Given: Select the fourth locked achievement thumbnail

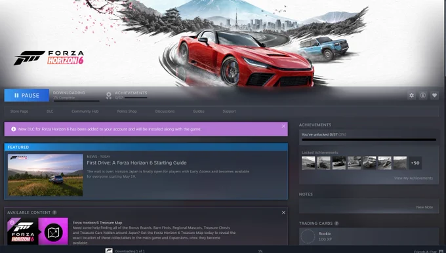Looking at the screenshot, I should point(354,163).
